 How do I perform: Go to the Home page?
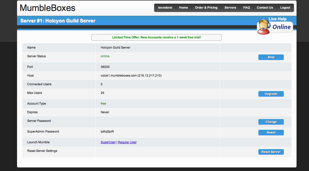pyautogui.click(x=183, y=8)
